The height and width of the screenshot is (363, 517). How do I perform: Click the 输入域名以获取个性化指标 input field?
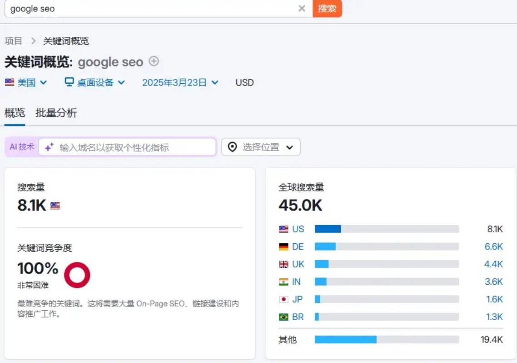click(x=127, y=147)
